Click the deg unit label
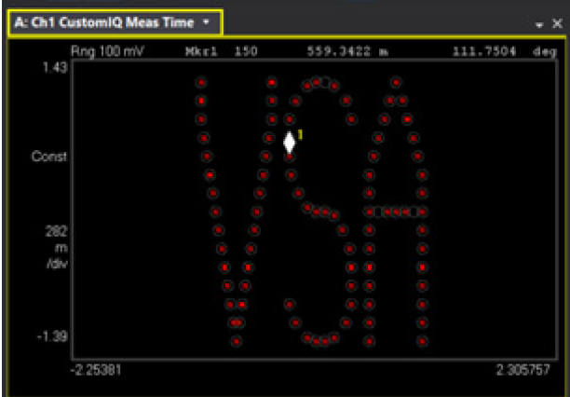The width and height of the screenshot is (570, 397). click(x=545, y=51)
